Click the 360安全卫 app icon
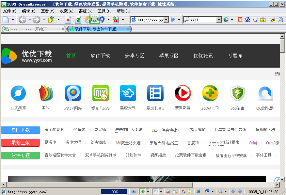The height and width of the screenshot is (195, 286). [210, 93]
